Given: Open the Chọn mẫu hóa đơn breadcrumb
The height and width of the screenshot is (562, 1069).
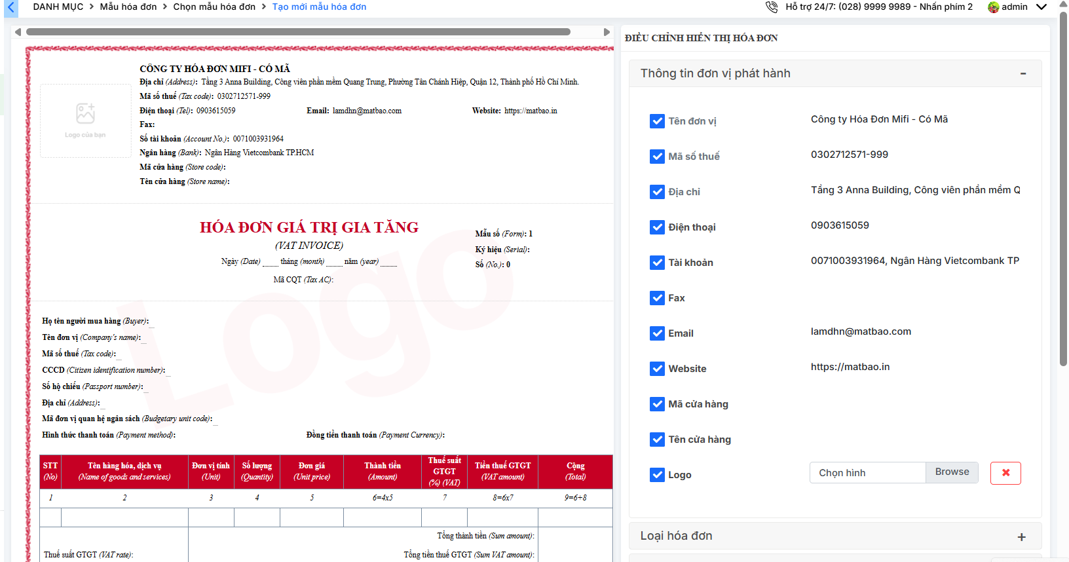Looking at the screenshot, I should tap(214, 7).
